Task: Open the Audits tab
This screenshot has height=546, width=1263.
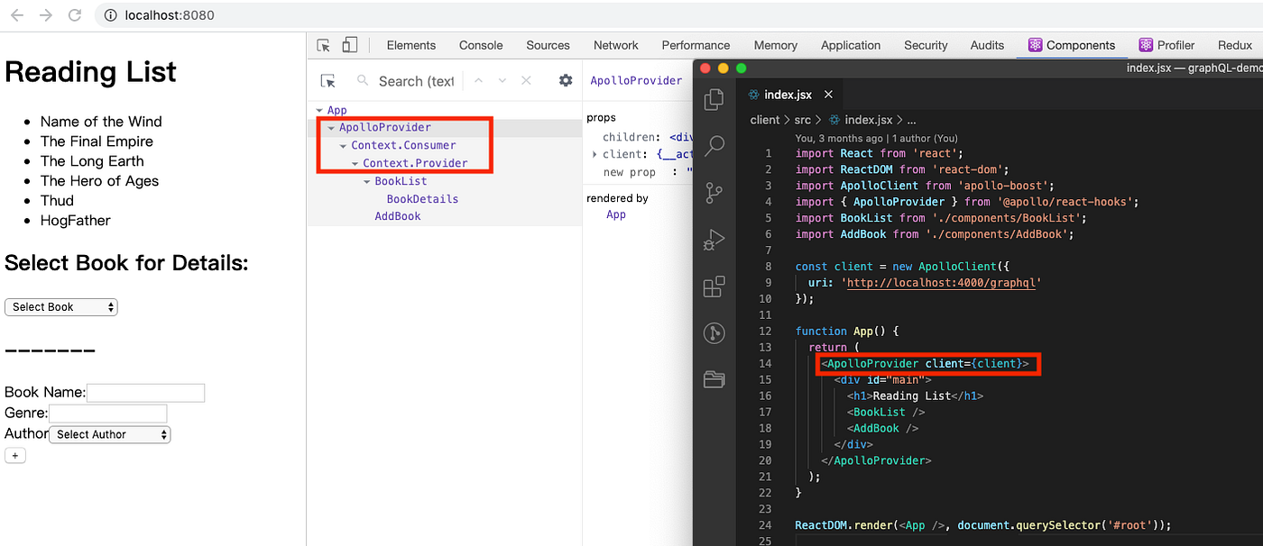Action: click(987, 45)
